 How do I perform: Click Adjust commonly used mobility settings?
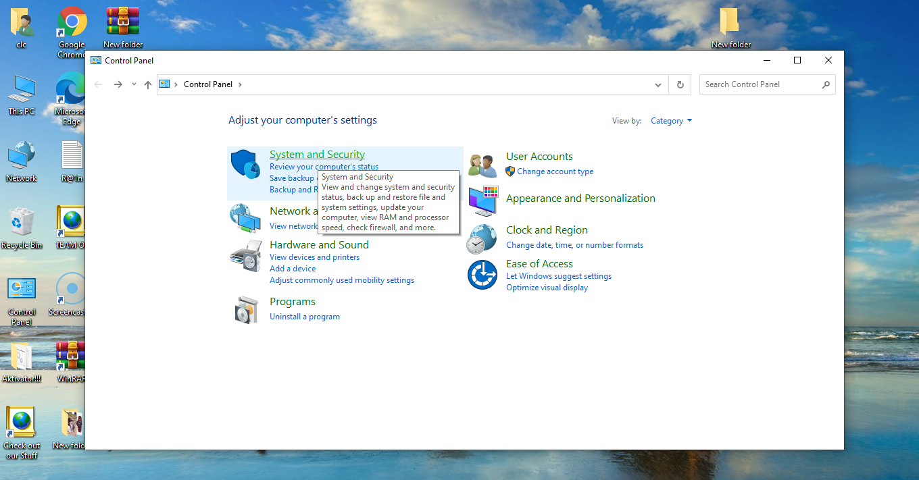341,280
